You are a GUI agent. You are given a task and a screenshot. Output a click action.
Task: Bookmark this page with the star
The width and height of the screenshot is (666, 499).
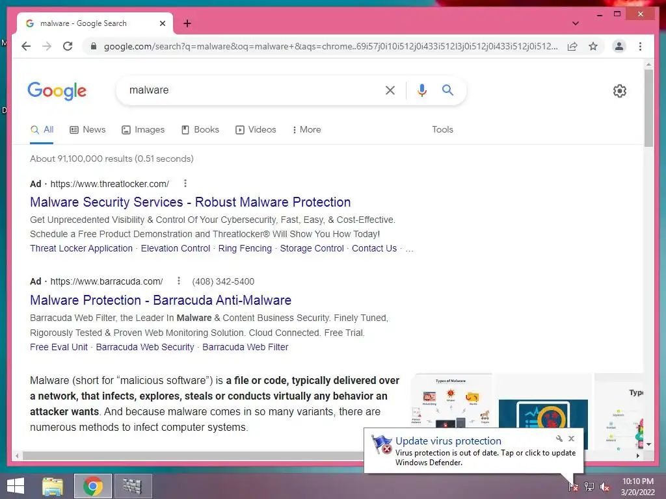(x=593, y=46)
